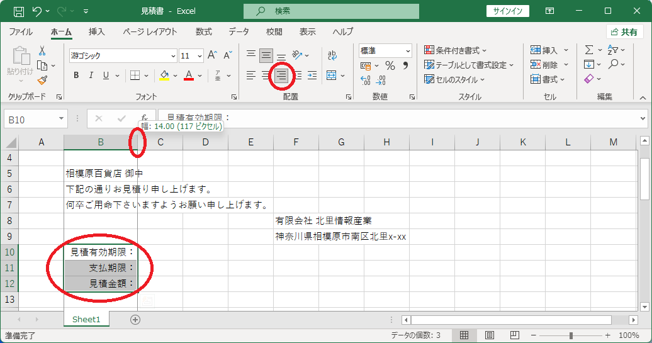Screen dimensions: 652x343
Task: Select the Sheet1 tab
Action: click(86, 319)
